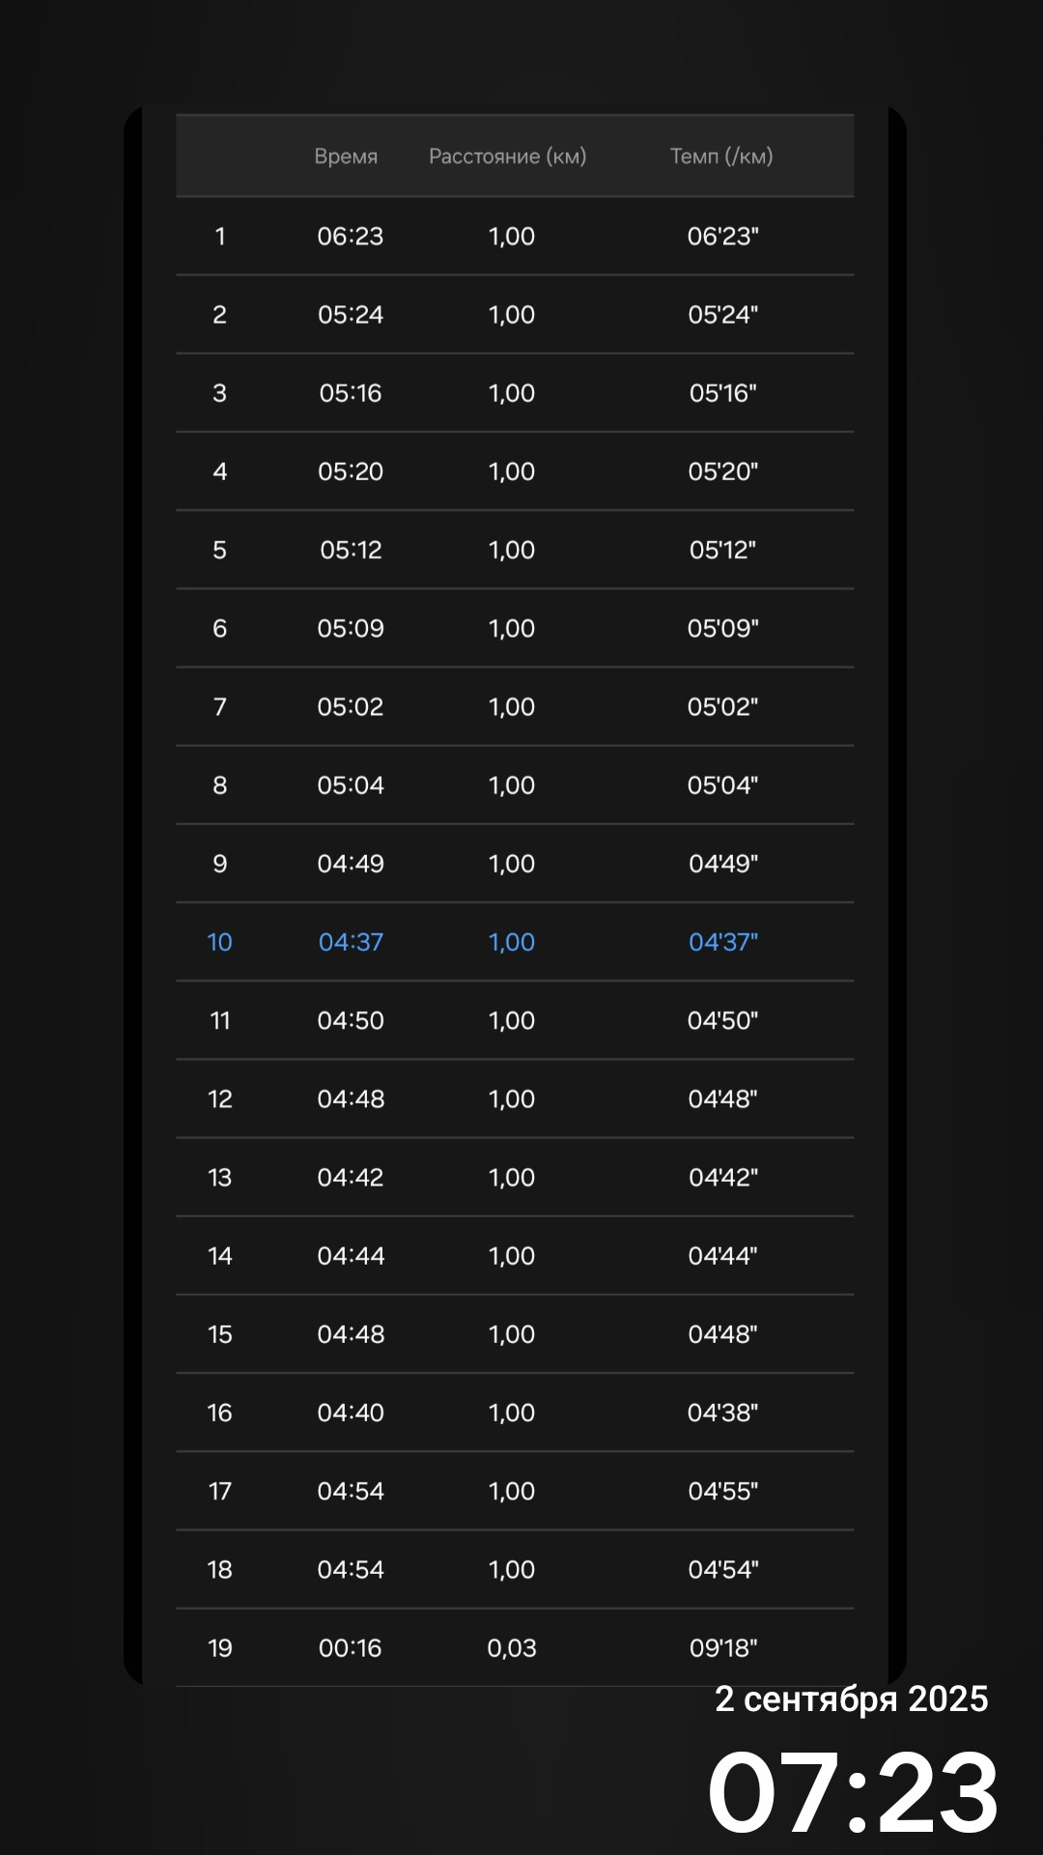Select lap 6 pace 05'09"
Image resolution: width=1043 pixels, height=1855 pixels.
pyautogui.click(x=723, y=629)
